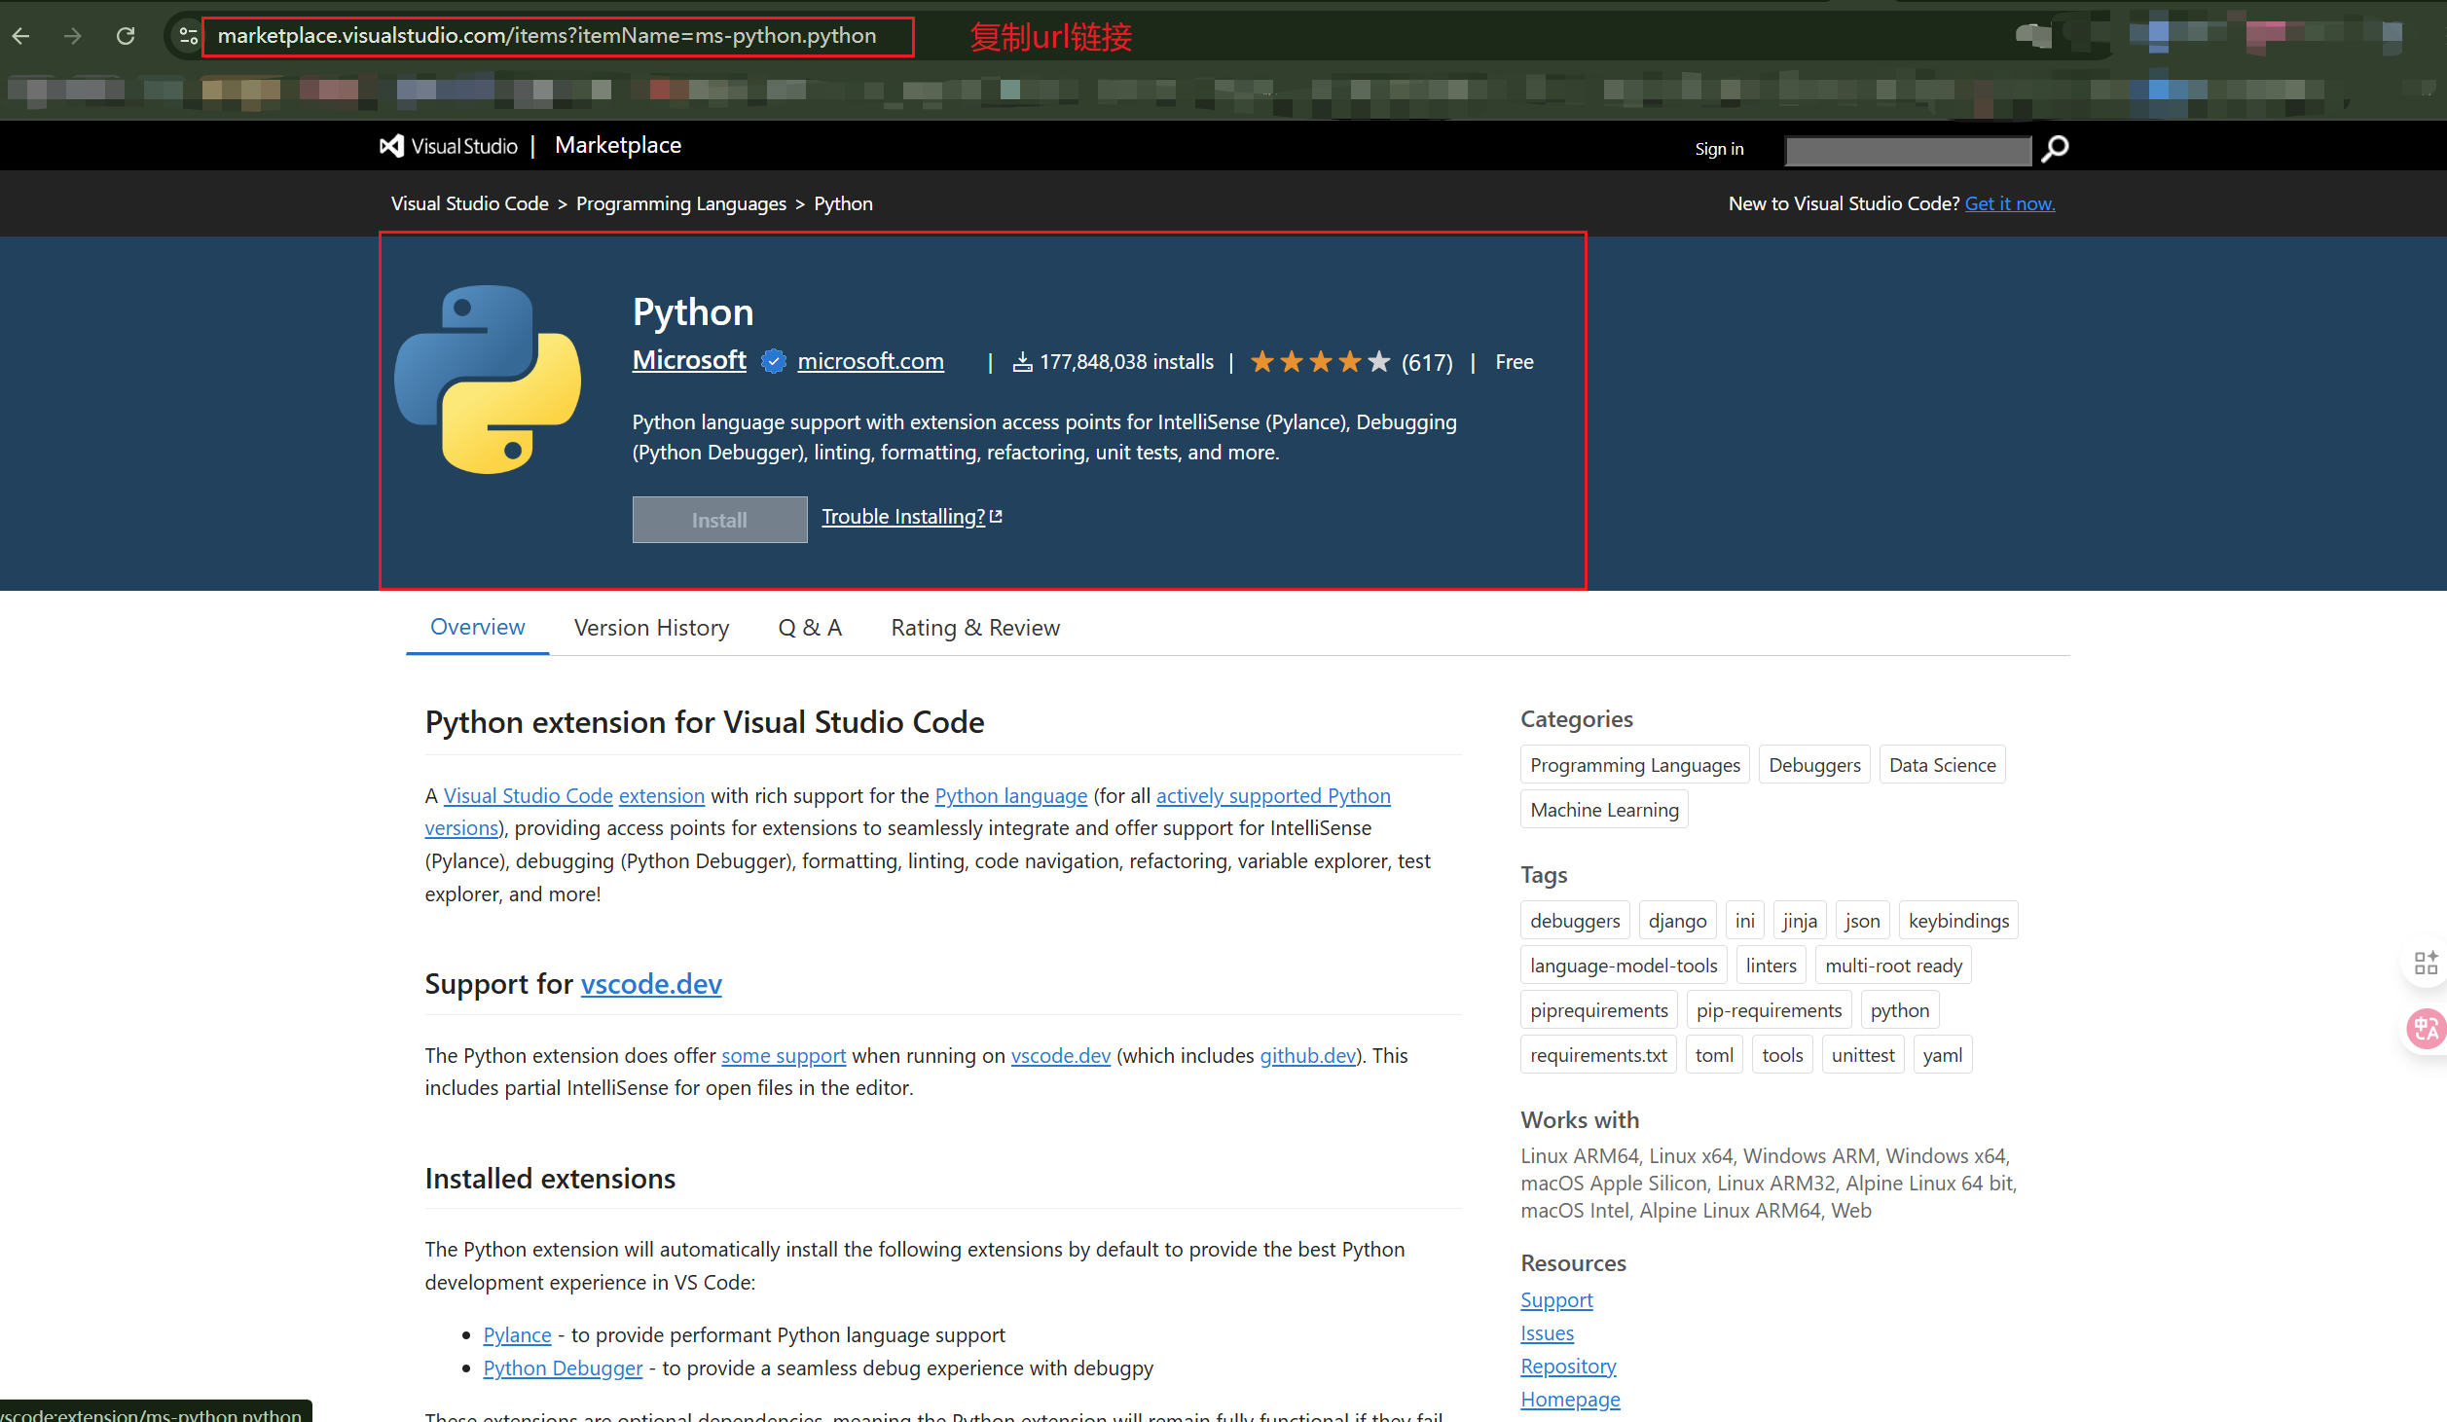Click the verified badge next to Microsoft
The height and width of the screenshot is (1422, 2447).
pos(771,360)
